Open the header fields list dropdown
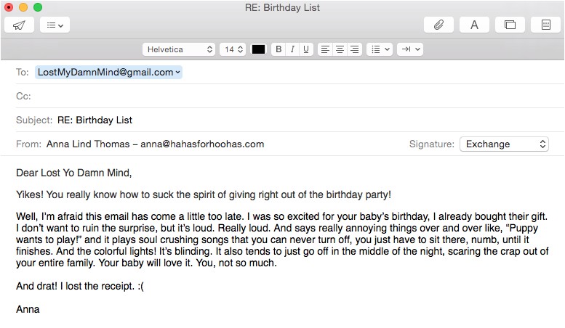The height and width of the screenshot is (328, 565). [55, 25]
